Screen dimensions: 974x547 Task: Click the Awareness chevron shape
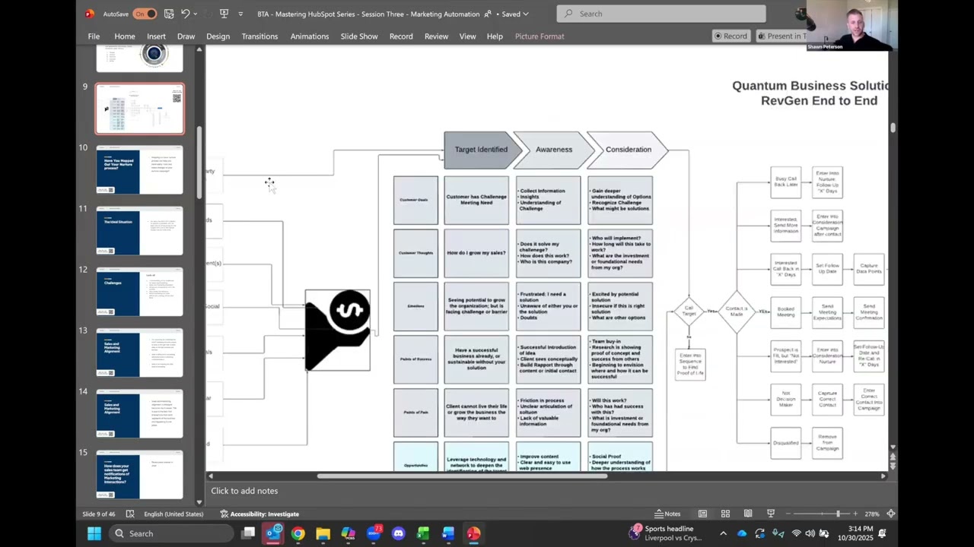point(554,150)
